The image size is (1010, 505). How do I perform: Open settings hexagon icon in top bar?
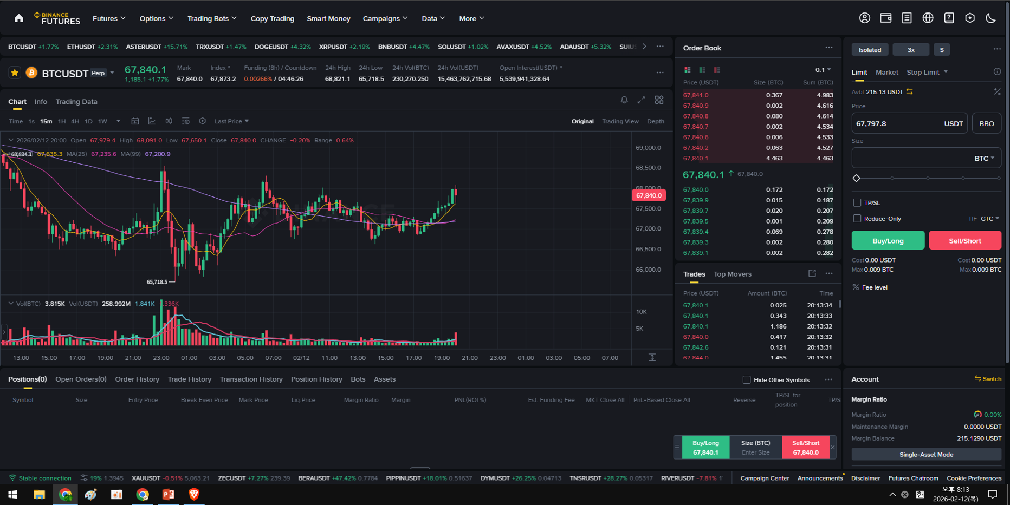click(970, 18)
